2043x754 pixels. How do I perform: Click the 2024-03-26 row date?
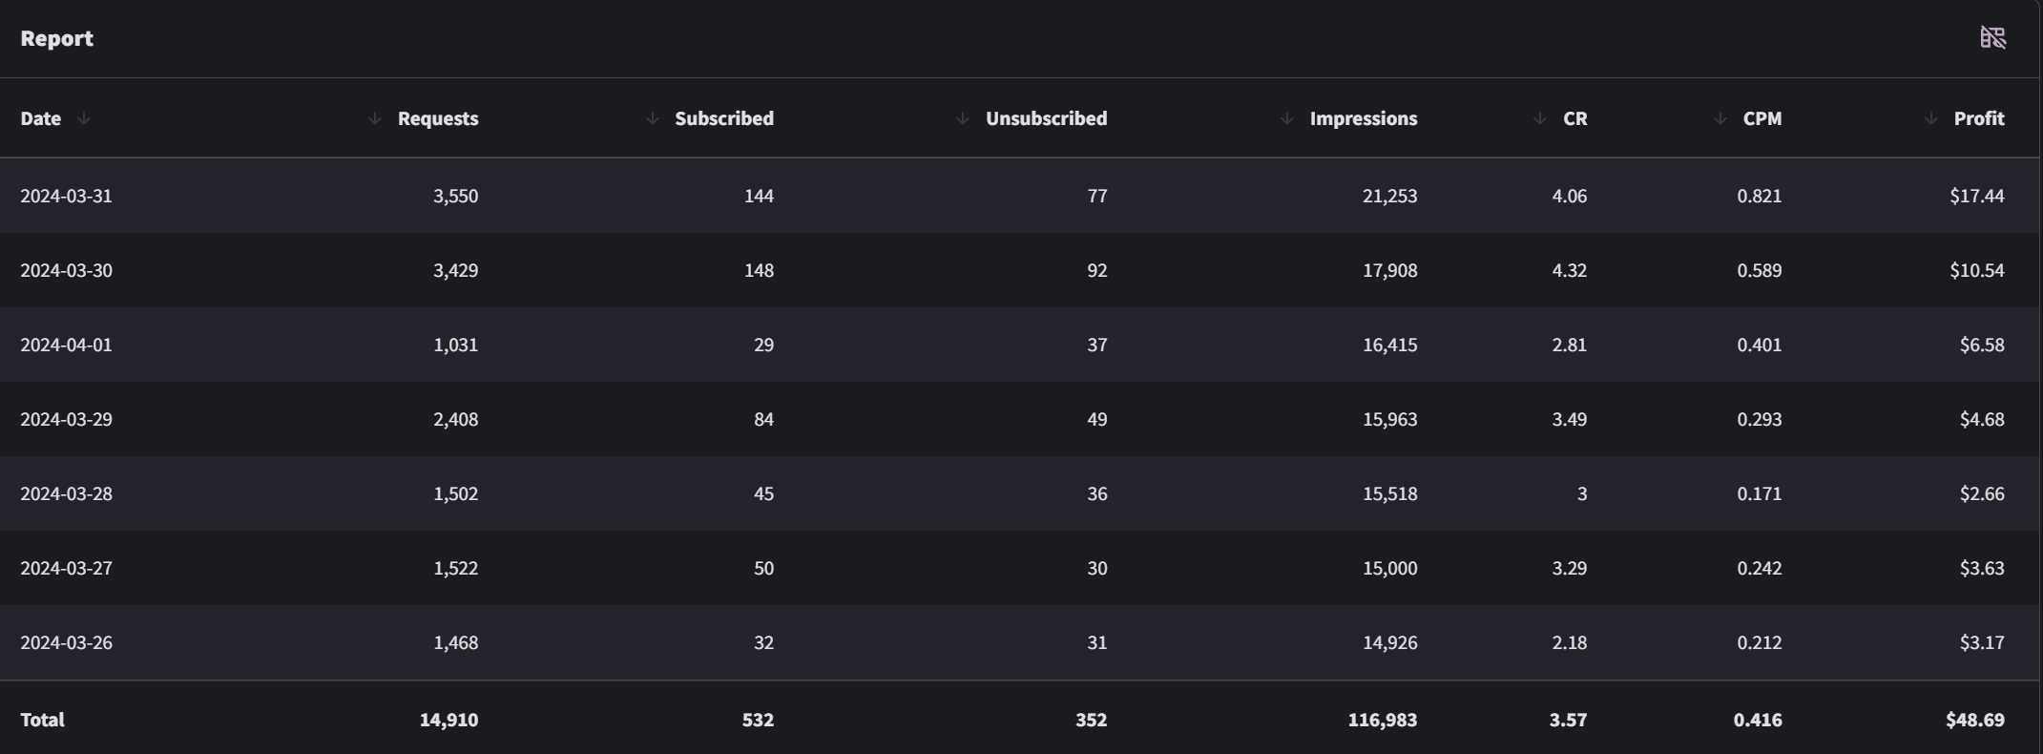66,642
